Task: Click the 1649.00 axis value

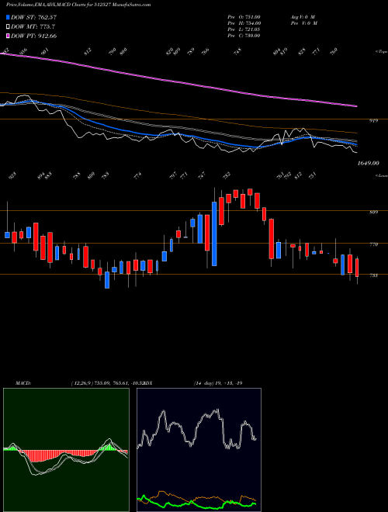Action: click(x=368, y=163)
